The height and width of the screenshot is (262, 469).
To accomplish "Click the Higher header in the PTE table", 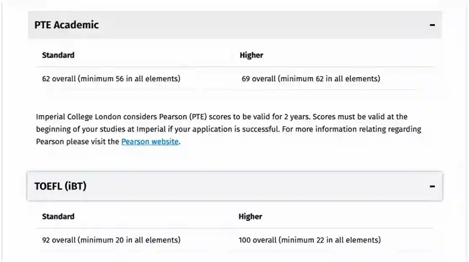I will [251, 55].
